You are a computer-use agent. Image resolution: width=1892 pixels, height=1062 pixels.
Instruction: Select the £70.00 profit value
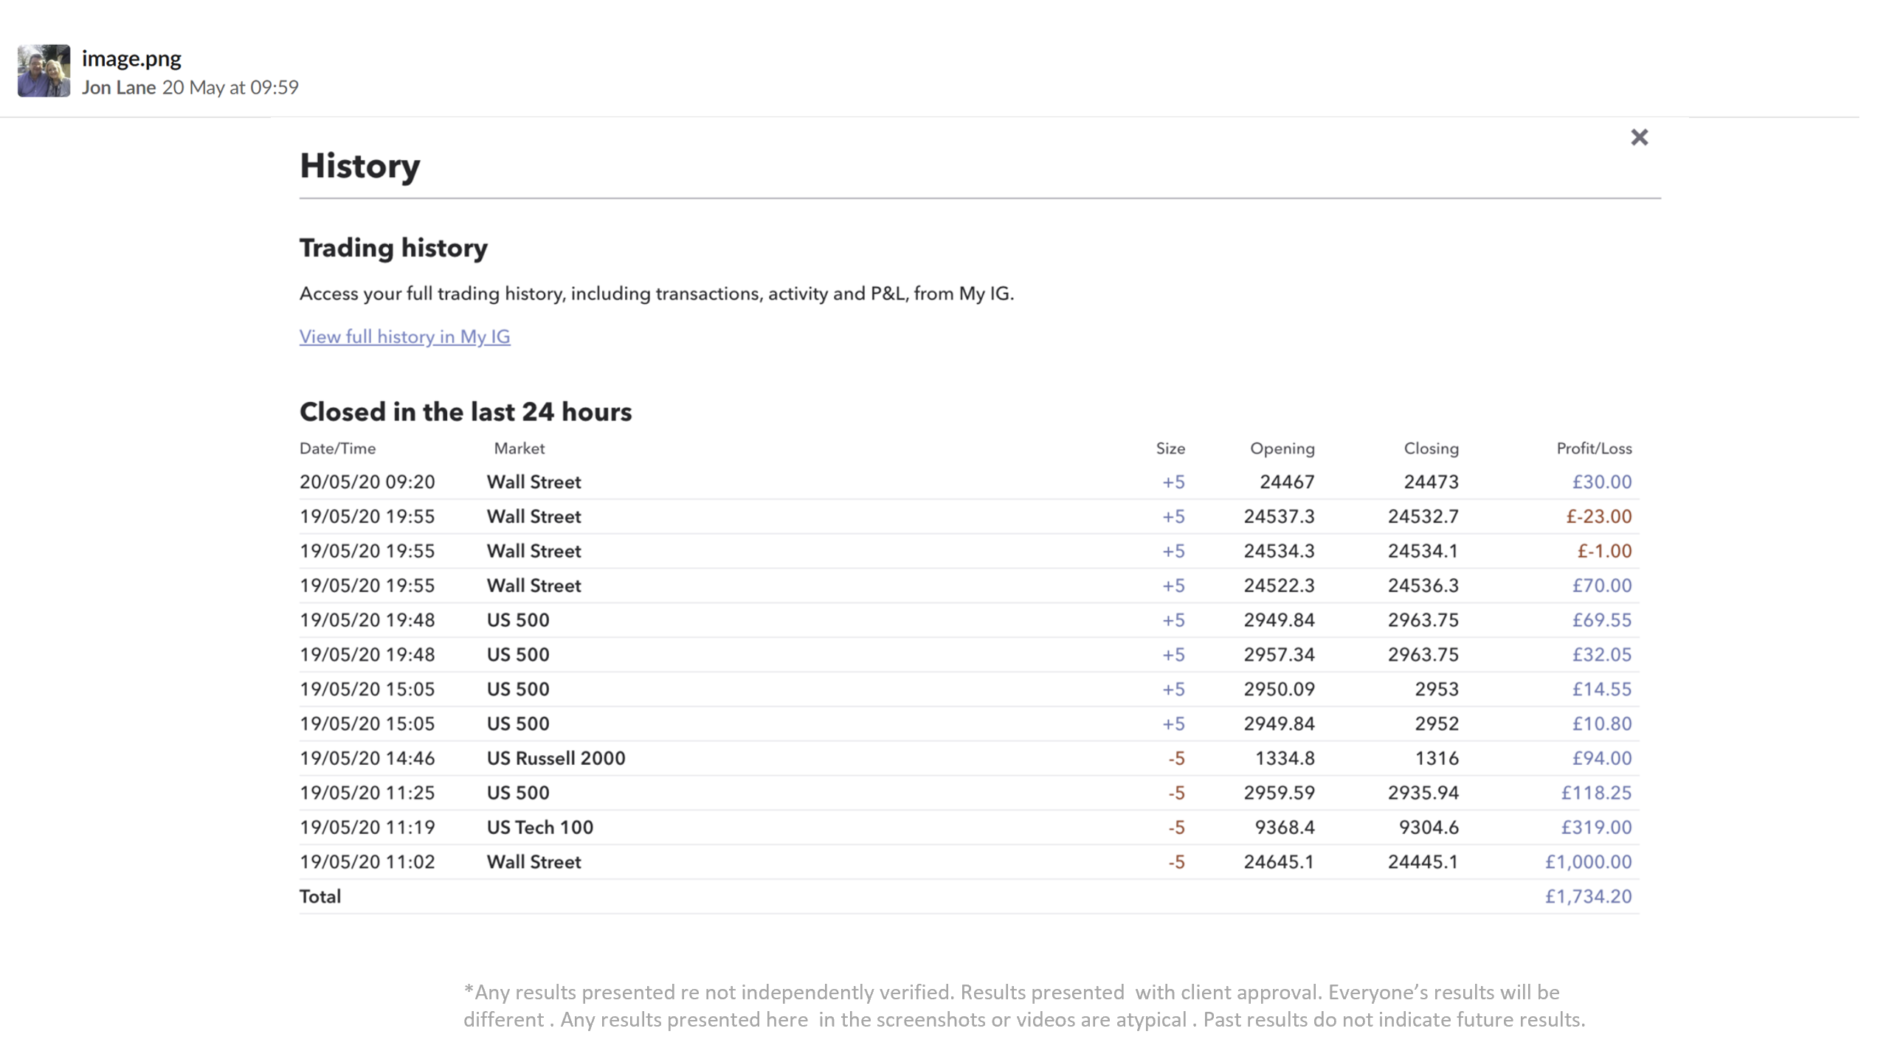click(x=1601, y=586)
